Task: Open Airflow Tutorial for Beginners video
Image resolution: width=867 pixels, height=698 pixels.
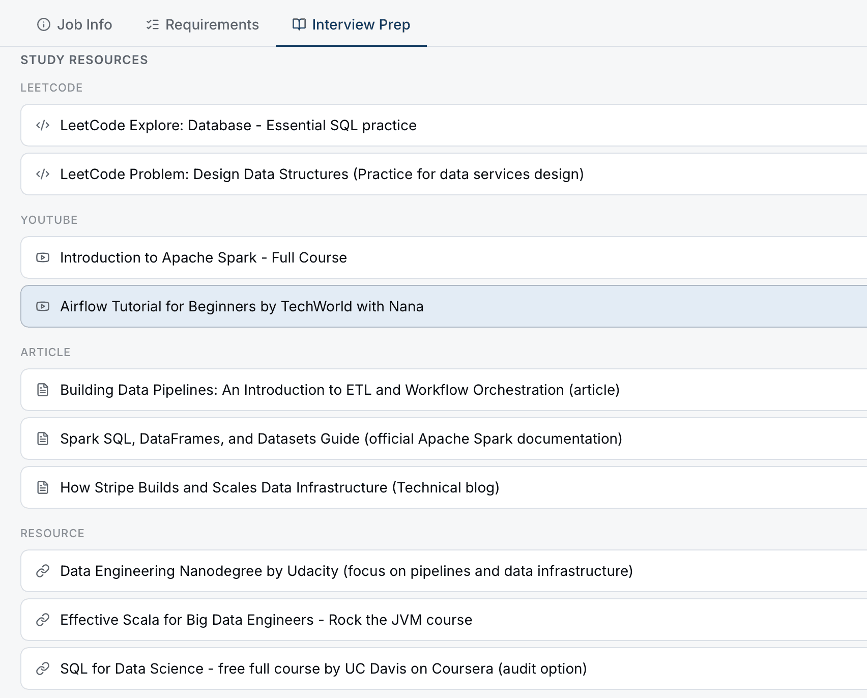Action: coord(242,306)
